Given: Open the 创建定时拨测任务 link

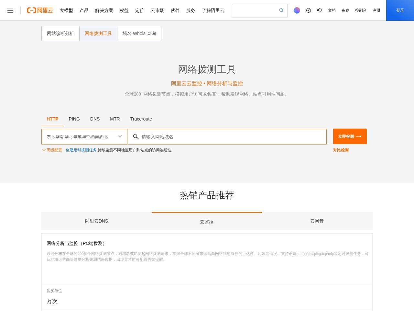Looking at the screenshot, I should (81, 150).
